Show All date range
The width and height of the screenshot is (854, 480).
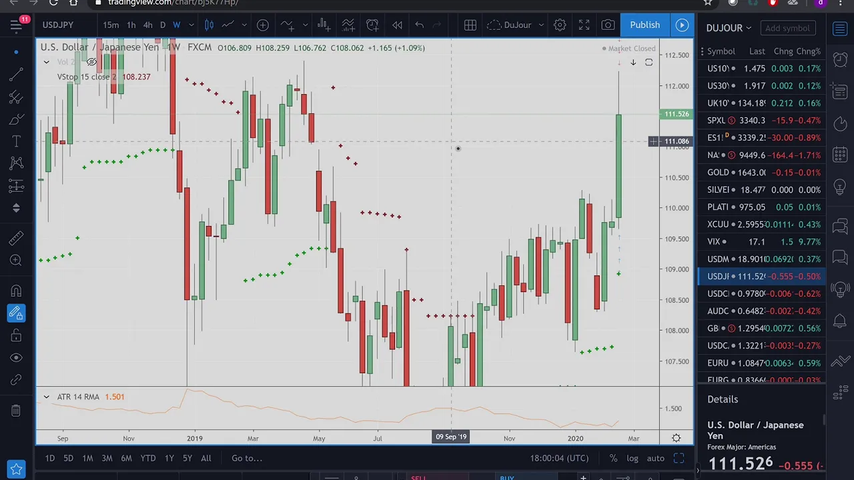pos(206,459)
